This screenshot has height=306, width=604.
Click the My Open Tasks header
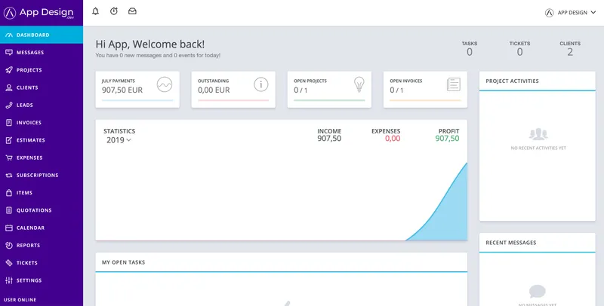click(281, 262)
